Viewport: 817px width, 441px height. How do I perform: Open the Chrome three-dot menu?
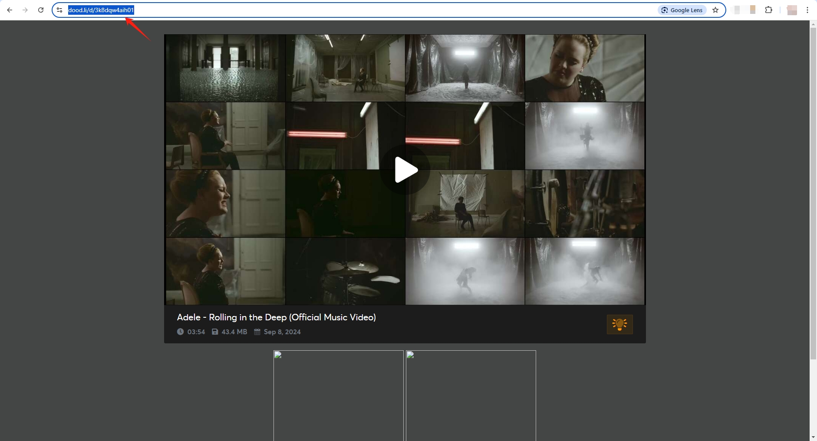pyautogui.click(x=807, y=10)
